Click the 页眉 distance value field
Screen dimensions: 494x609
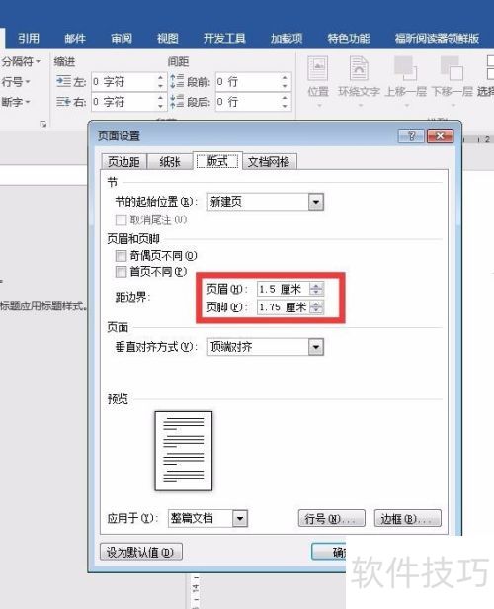(284, 289)
